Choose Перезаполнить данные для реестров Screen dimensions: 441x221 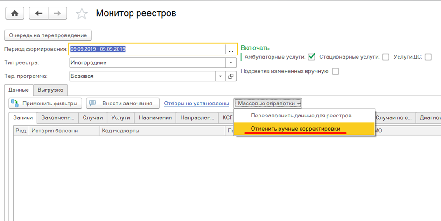[301, 115]
